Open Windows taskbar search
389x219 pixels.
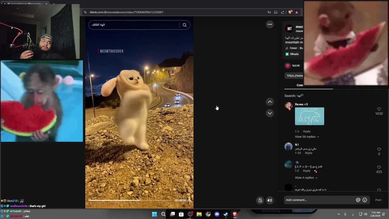(x=163, y=214)
